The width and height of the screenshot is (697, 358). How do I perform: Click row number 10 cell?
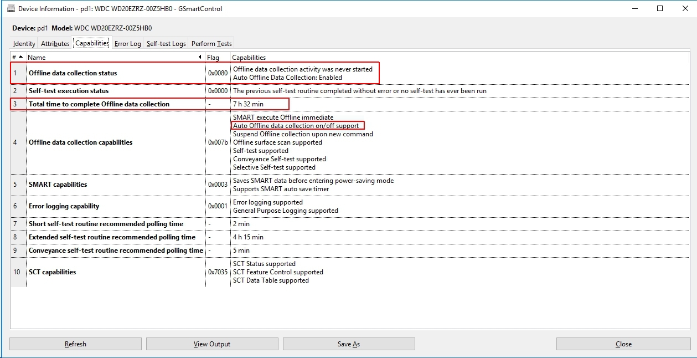[x=18, y=272]
